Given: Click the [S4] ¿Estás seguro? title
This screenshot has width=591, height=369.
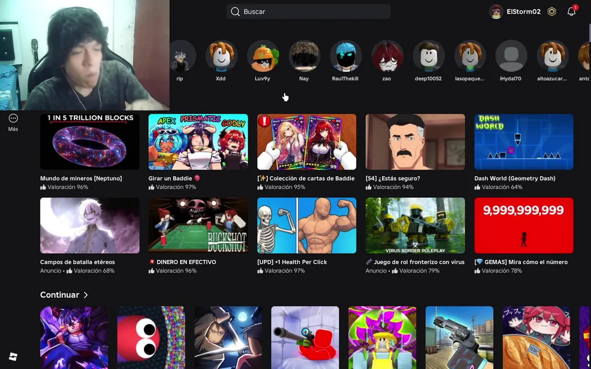Looking at the screenshot, I should click(x=393, y=178).
